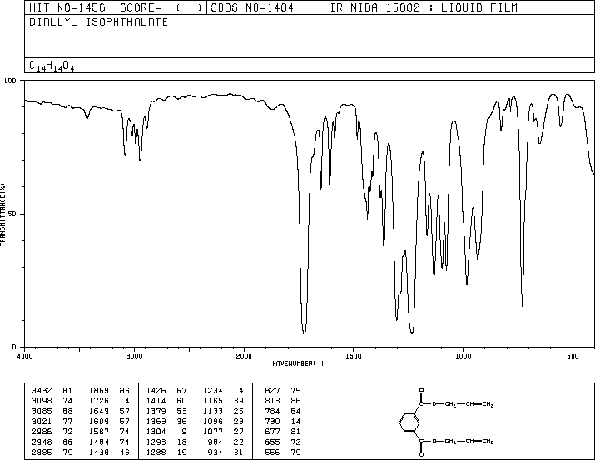The height and width of the screenshot is (460, 595).
Task: Select peak value 3021 in the table
Action: (x=42, y=421)
